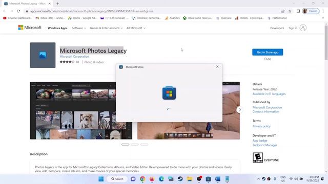Open Google Chrome from taskbar
The image size is (328, 184).
pos(142,179)
